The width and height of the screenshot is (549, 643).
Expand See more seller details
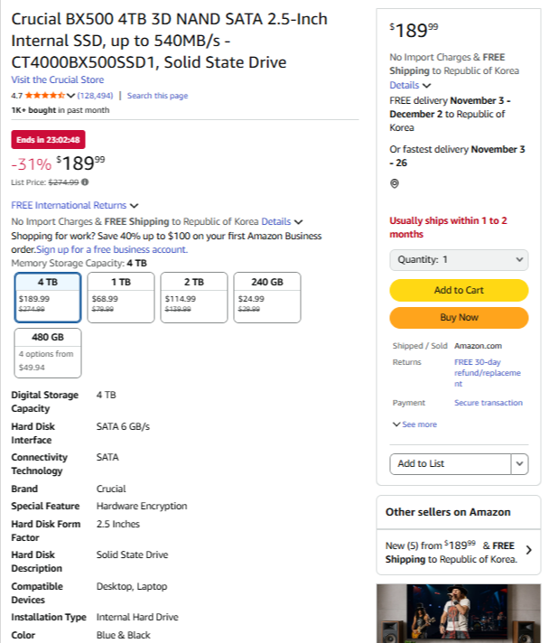pos(414,424)
